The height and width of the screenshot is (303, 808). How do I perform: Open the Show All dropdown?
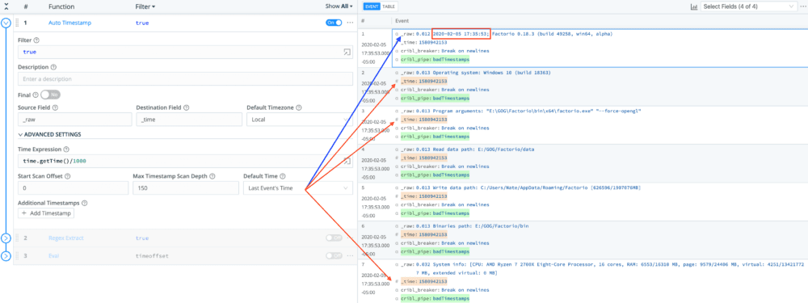(x=339, y=6)
